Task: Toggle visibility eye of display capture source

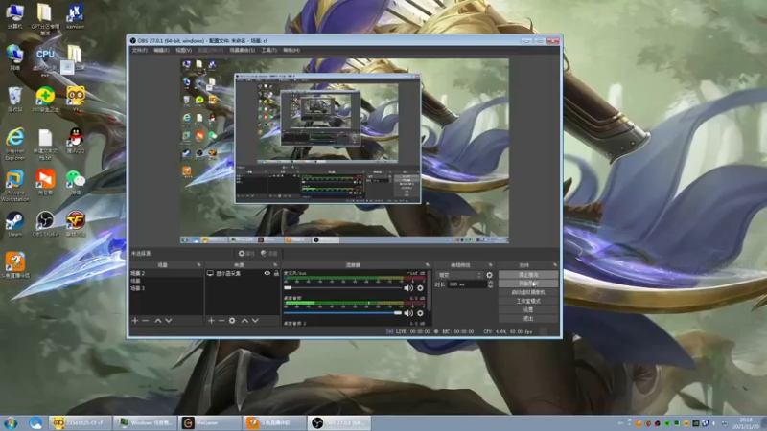Action: click(267, 273)
